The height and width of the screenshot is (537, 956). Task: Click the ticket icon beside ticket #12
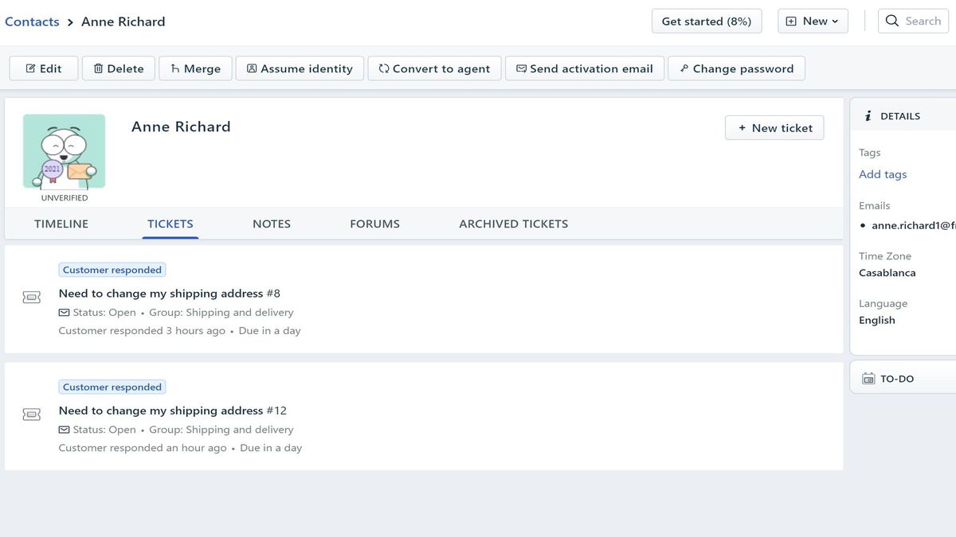tap(32, 414)
